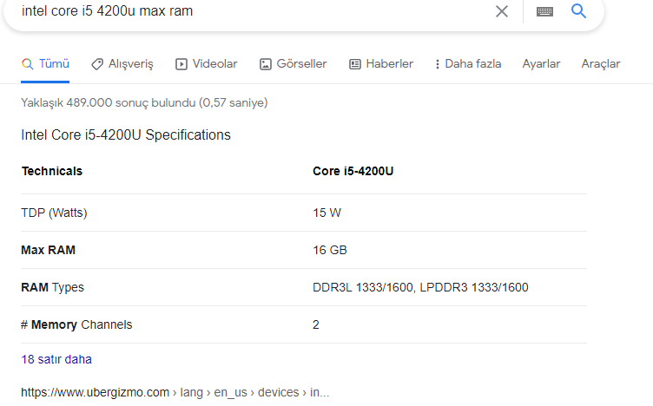Expand the 18 satır daha rows

[x=56, y=359]
